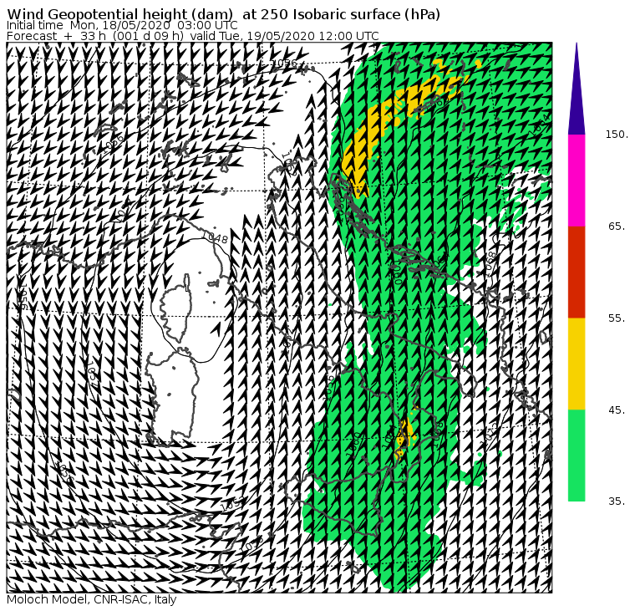The width and height of the screenshot is (635, 611).
Task: Click the '1048' contour label north of Corsica
Action: [x=215, y=237]
